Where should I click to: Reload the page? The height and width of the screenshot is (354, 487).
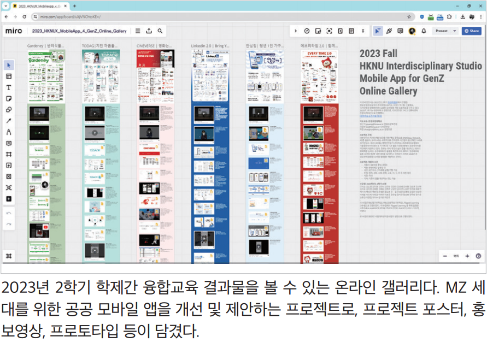click(x=24, y=16)
